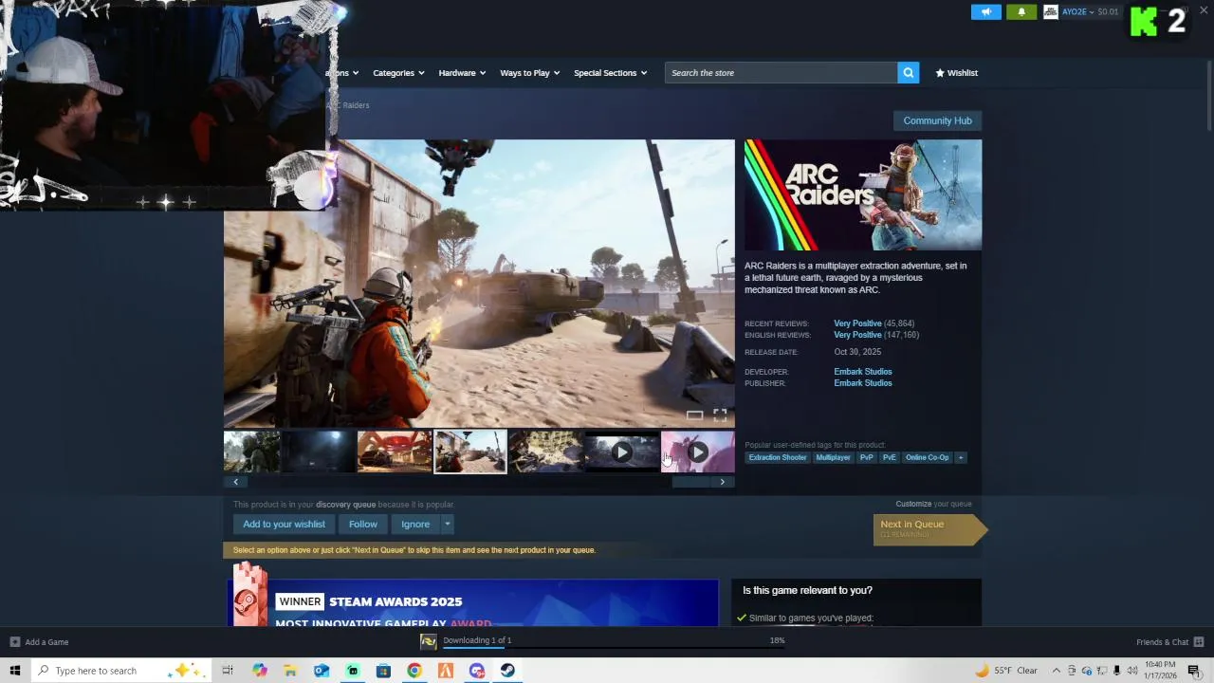The image size is (1214, 683).
Task: Expand the Hardware menu
Action: [x=462, y=73]
